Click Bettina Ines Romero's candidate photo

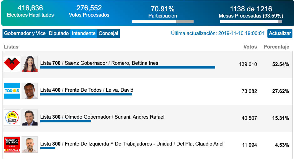30,64
